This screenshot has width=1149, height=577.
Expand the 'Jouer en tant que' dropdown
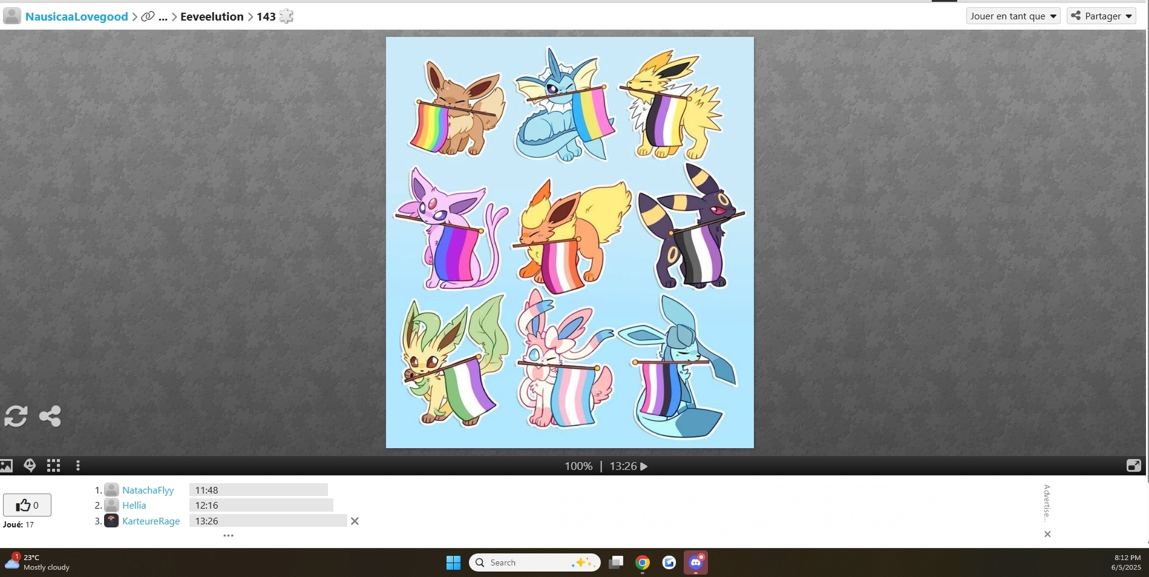tap(1013, 16)
